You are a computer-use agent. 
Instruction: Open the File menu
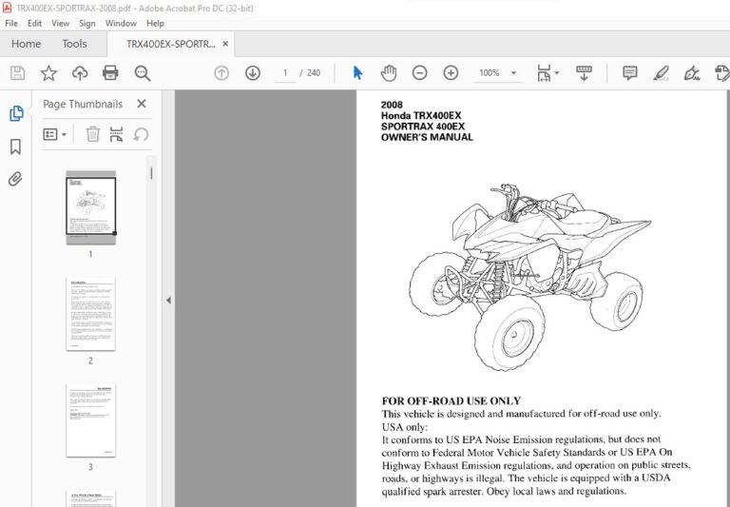[x=11, y=23]
